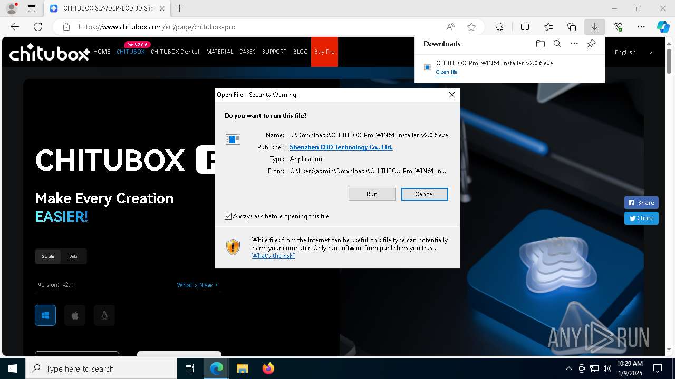The width and height of the screenshot is (675, 379).
Task: Add this page to favorites star
Action: coord(471,27)
